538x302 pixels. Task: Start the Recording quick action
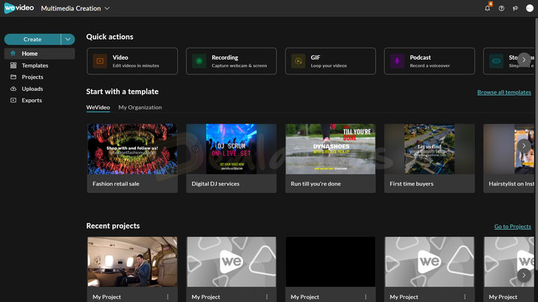pos(231,61)
